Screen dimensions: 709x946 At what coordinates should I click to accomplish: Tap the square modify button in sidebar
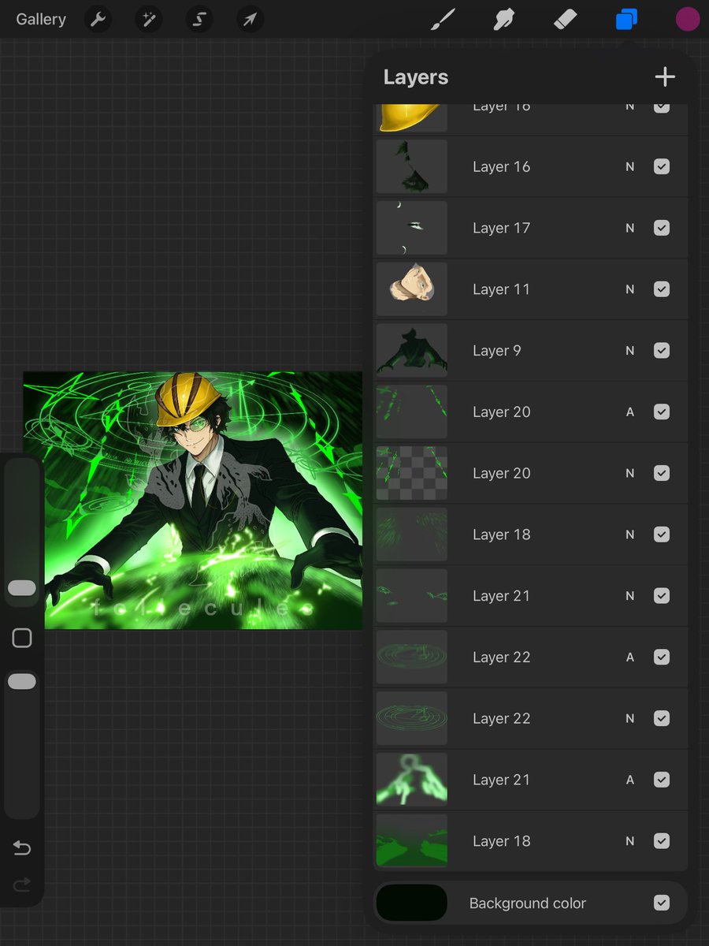[x=22, y=638]
